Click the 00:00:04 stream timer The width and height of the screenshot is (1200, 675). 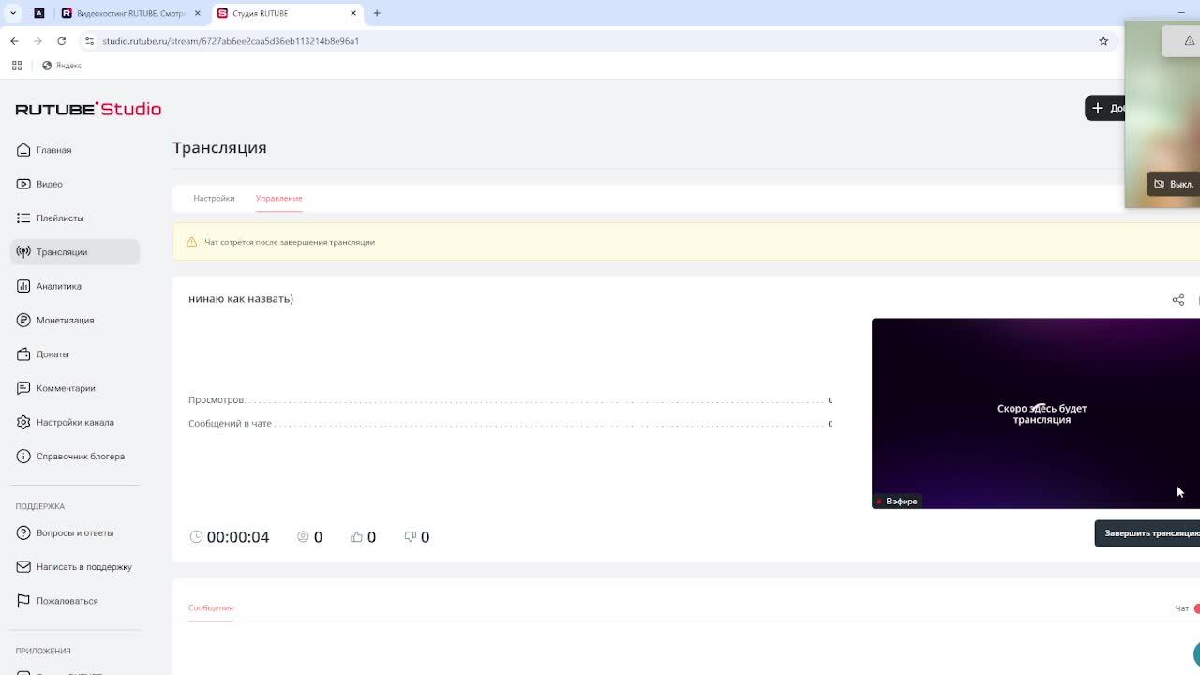[230, 537]
